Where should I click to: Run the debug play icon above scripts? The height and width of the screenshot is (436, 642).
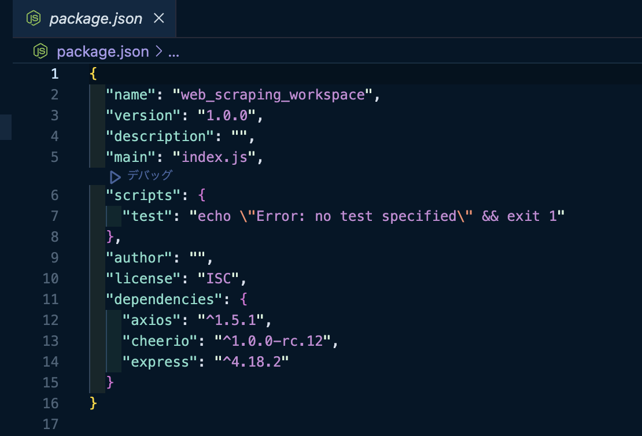tap(115, 177)
